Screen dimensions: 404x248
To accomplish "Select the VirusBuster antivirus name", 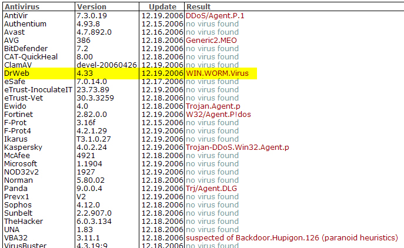I will pyautogui.click(x=25, y=245).
